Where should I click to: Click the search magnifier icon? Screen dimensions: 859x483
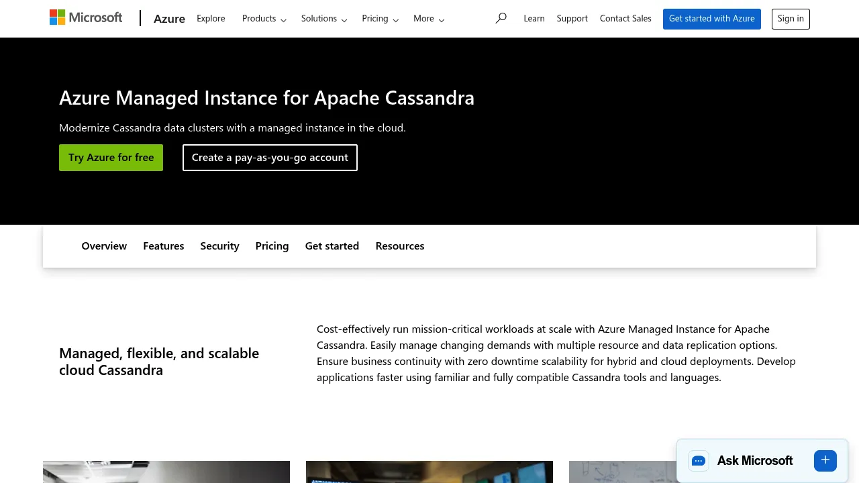[x=501, y=18]
